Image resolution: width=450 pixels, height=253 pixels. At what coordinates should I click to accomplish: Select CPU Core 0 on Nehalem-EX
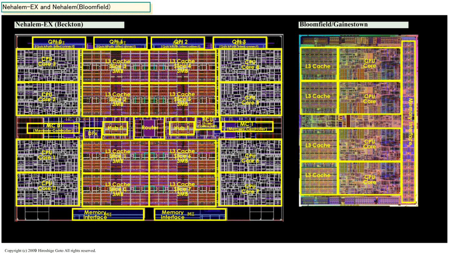[x=47, y=189]
